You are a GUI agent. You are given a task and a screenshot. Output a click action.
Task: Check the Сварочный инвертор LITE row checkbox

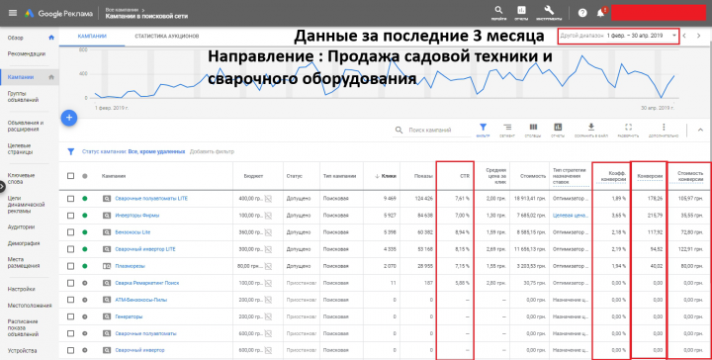coord(70,249)
